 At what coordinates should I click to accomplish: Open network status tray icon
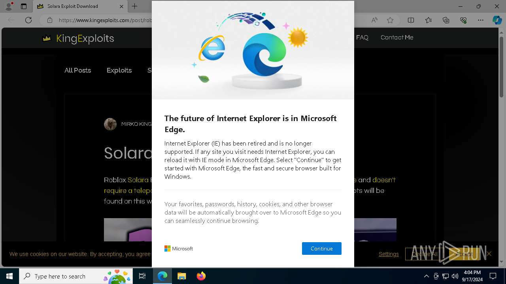[x=446, y=276]
